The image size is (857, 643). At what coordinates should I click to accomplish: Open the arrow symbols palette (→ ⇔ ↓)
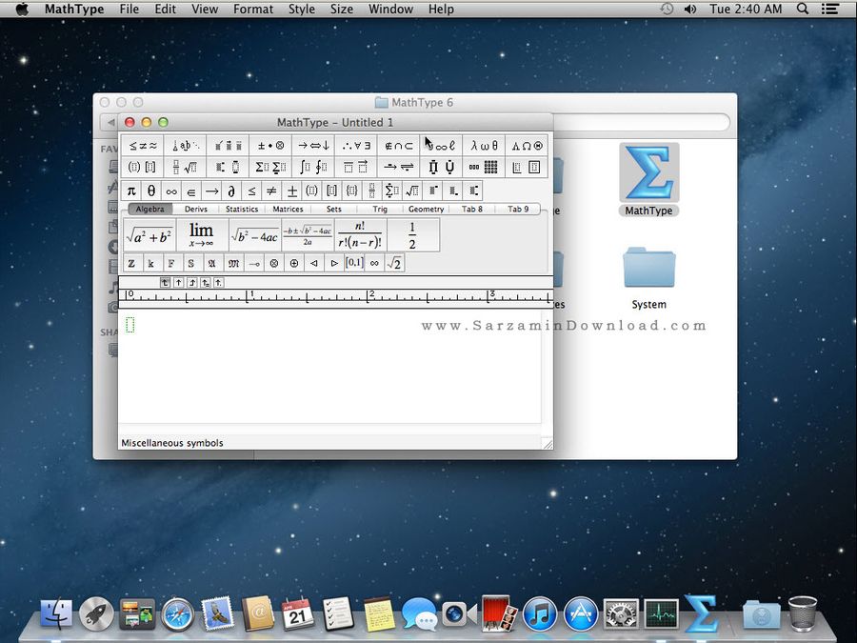coord(313,146)
